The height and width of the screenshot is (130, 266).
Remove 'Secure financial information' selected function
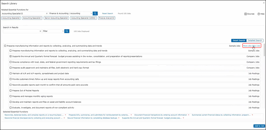point(119,118)
